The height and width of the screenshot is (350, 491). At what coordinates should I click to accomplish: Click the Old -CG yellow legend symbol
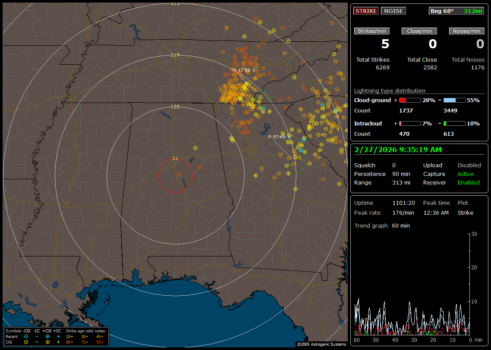(26, 342)
